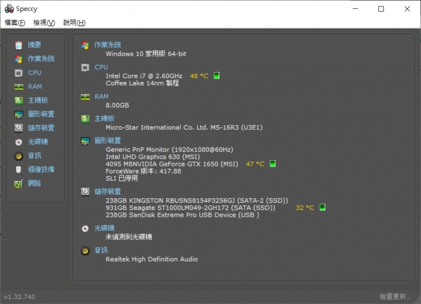Click the Speccy app icon in title bar
This screenshot has height=304, width=421.
(9, 9)
